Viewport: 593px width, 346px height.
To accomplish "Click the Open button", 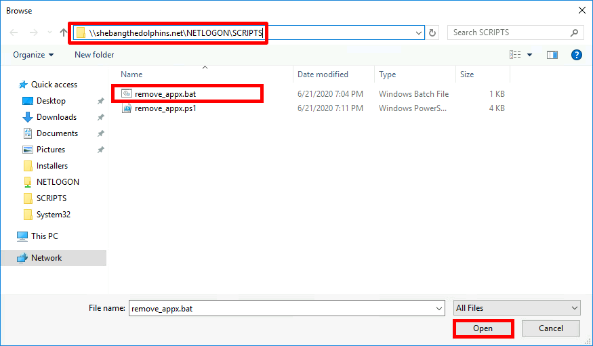I will point(483,328).
